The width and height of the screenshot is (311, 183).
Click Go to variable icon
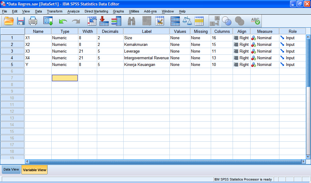click(x=104, y=21)
